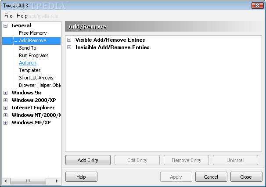Select the Windows 9x label
266x187 pixels.
[26, 93]
